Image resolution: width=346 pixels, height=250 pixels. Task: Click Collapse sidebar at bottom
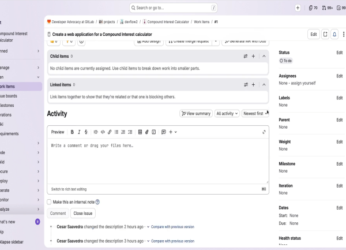[x=12, y=242]
